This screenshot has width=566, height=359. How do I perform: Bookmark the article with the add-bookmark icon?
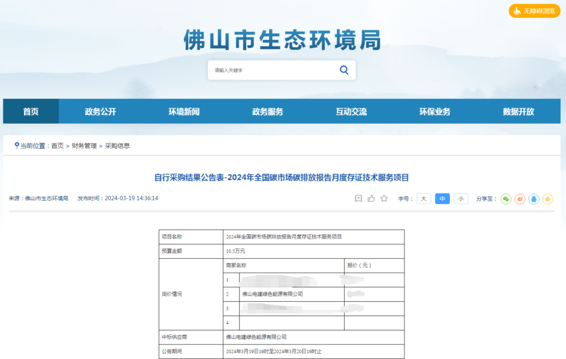[359, 198]
